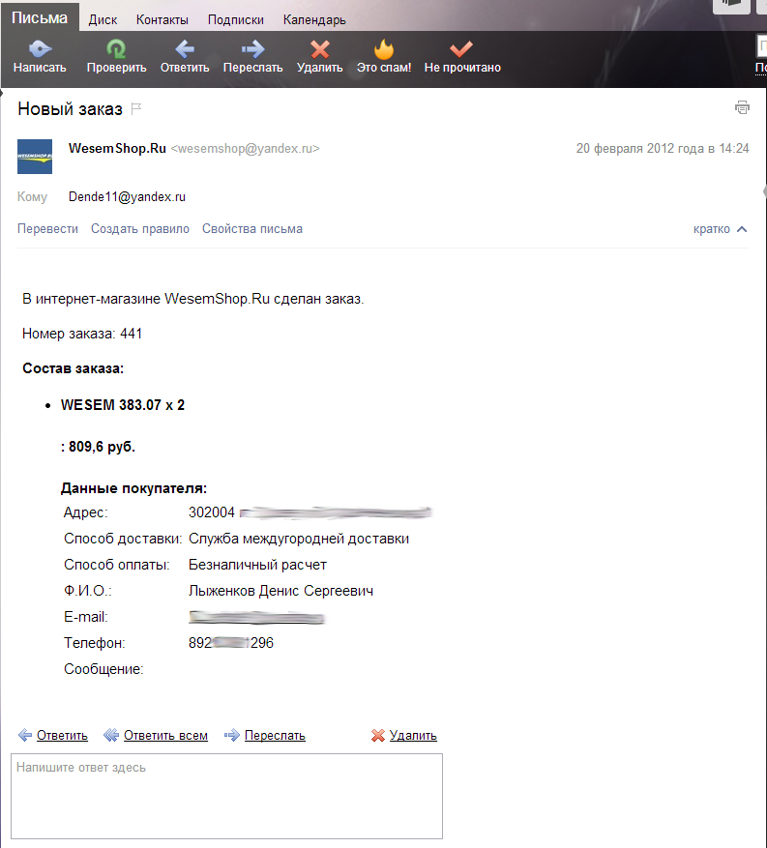Viewport: 767px width, 848px height.
Task: Click the Написать compose icon
Action: point(40,49)
